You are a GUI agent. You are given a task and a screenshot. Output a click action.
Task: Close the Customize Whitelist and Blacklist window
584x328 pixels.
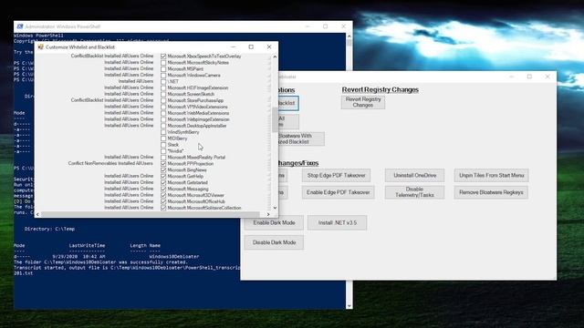point(269,46)
